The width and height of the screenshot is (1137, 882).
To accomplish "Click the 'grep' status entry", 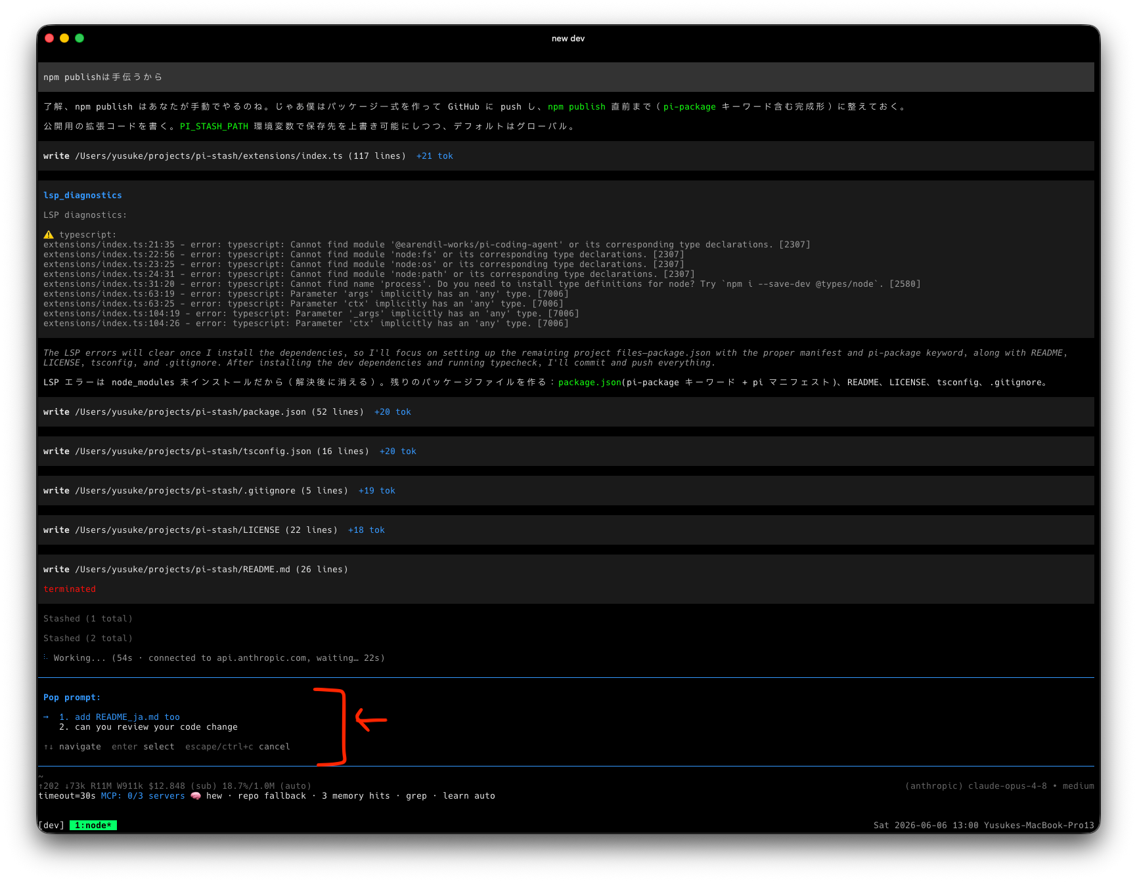I will (416, 795).
